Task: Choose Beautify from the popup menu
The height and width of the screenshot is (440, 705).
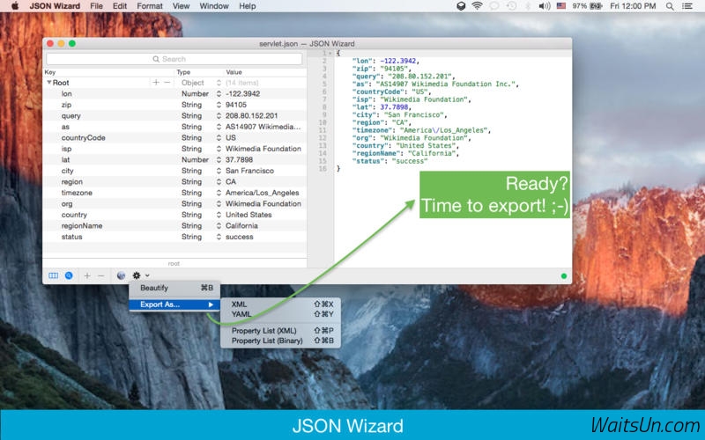Action: (174, 288)
